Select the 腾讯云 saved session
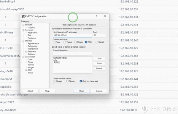 click(x=57, y=62)
